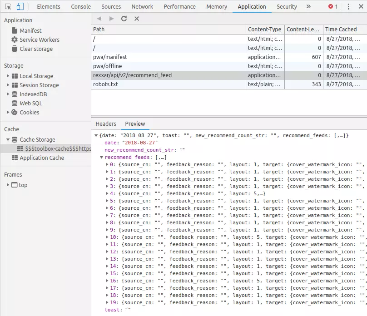Expand Local Storage tree arrow
This screenshot has height=316, width=367.
8,76
